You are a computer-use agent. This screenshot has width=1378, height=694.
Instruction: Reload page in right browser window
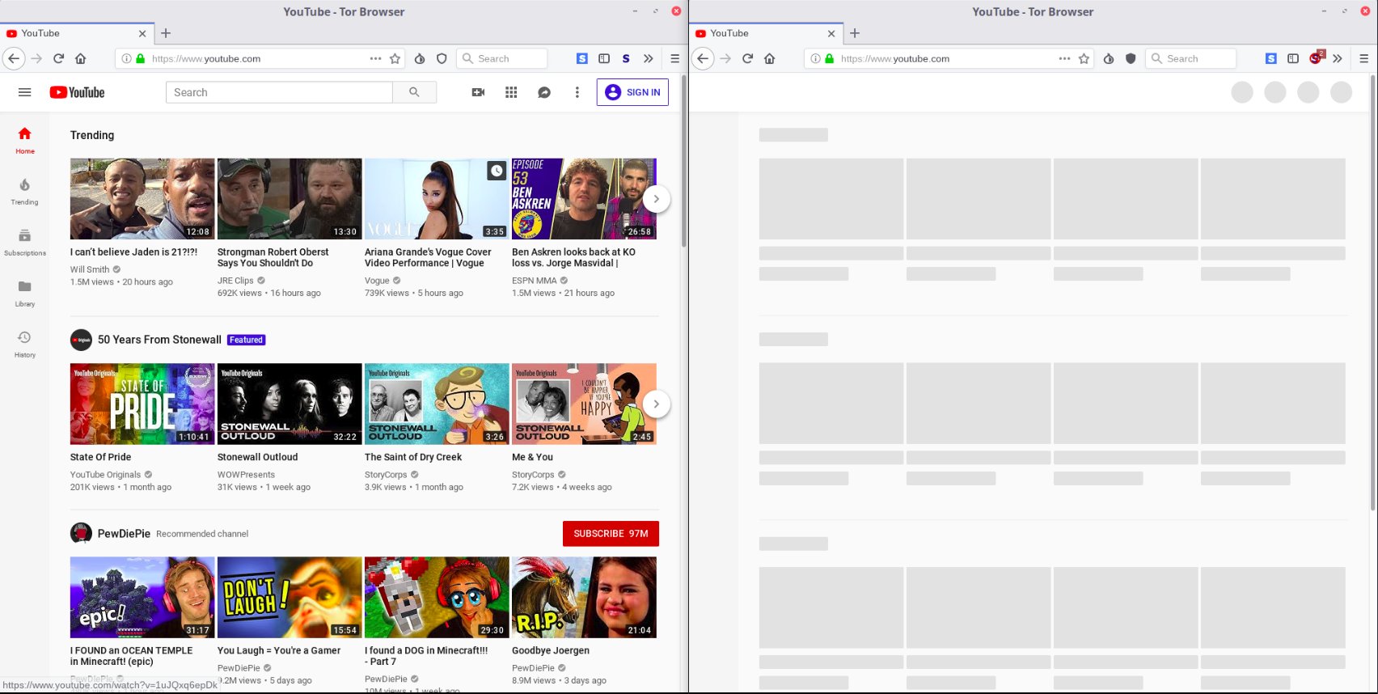(747, 58)
